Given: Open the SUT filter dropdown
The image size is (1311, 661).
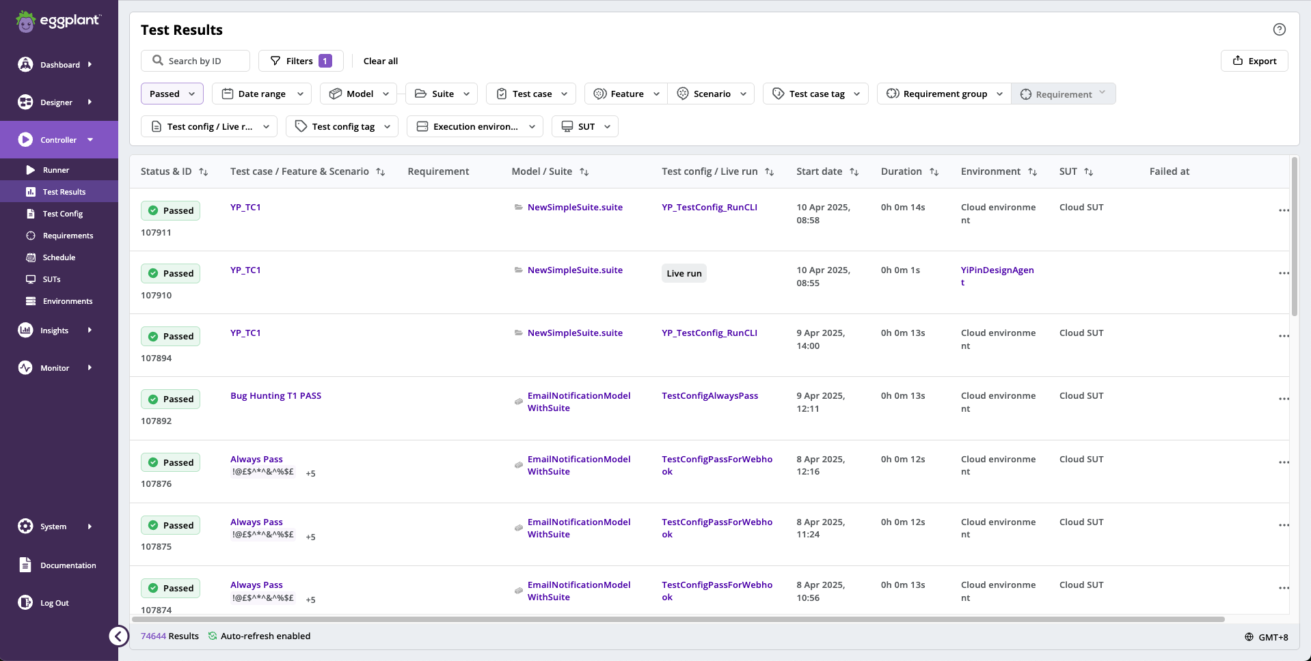Looking at the screenshot, I should 585,126.
